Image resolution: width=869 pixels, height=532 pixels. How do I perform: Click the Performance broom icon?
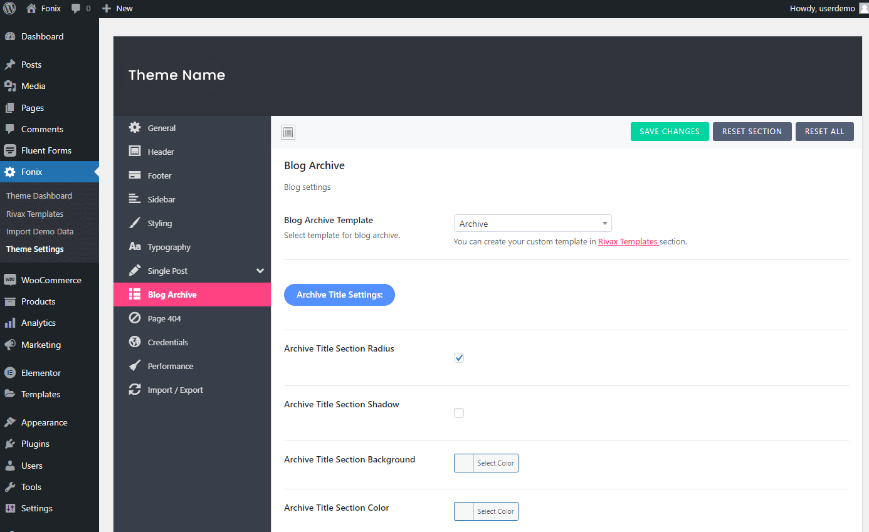(135, 366)
